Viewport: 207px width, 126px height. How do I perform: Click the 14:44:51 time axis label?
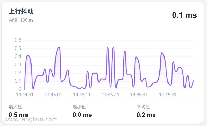tap(25, 95)
